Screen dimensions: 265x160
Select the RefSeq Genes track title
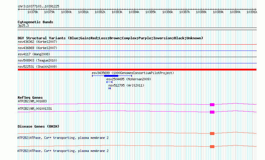pos(30,98)
